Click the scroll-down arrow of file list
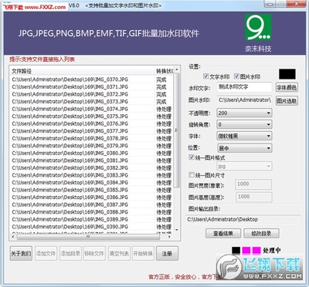The image size is (309, 287). click(177, 230)
